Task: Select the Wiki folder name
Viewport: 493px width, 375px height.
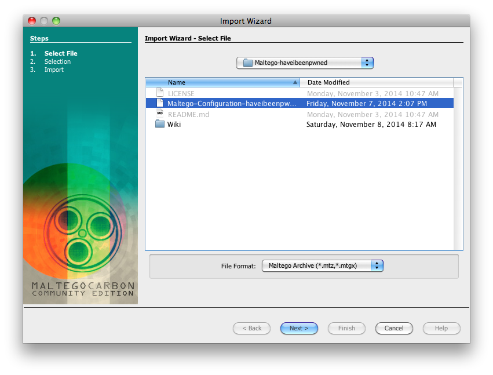Action: [x=174, y=124]
